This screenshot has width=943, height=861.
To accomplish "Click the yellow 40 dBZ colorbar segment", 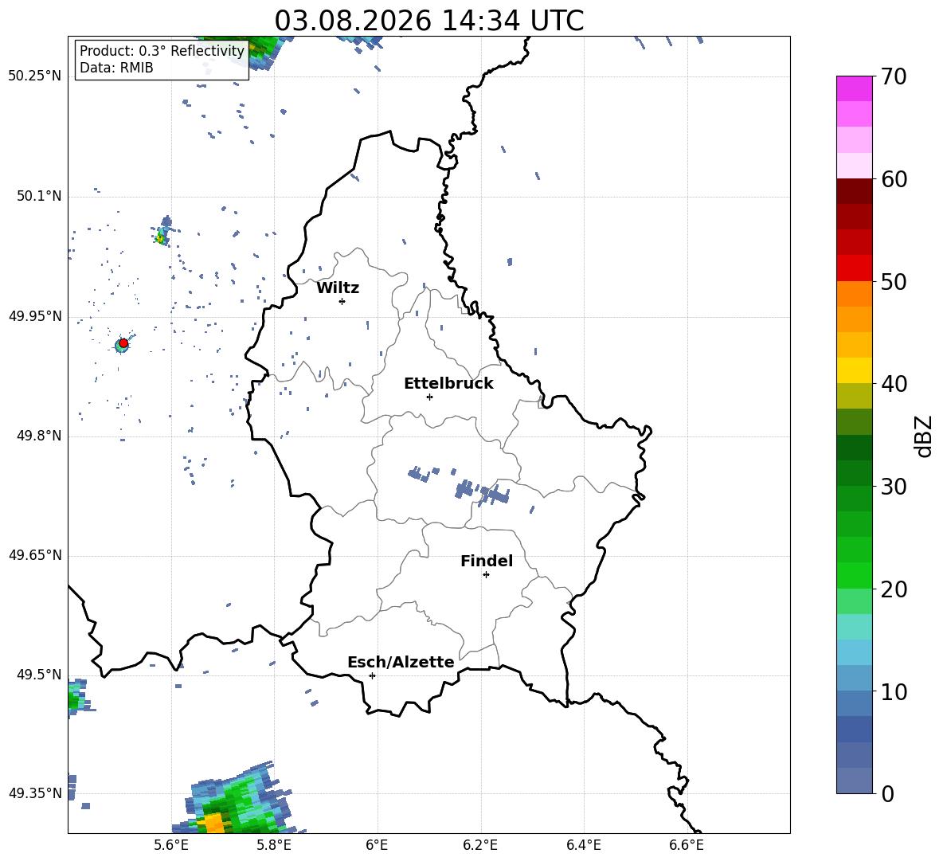I will 854,370.
